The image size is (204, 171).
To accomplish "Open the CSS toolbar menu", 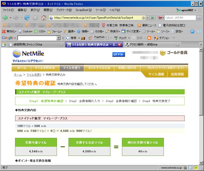I will click(x=40, y=31).
